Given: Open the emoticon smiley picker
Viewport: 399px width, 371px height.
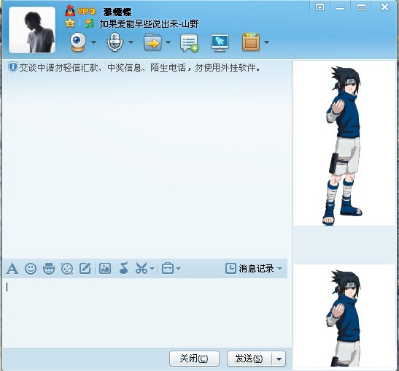Looking at the screenshot, I should click(31, 269).
